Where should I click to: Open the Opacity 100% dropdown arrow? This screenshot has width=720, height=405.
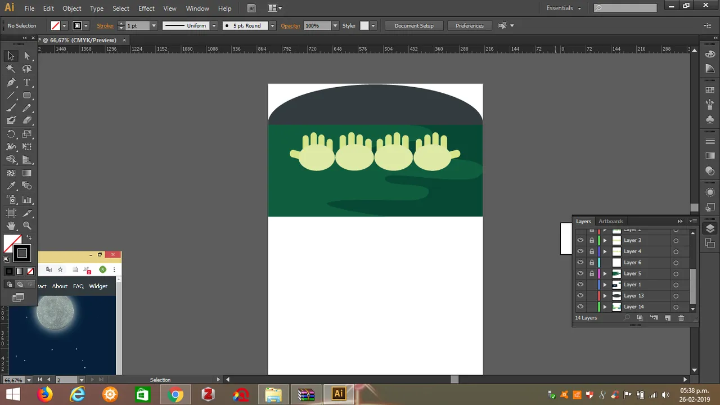335,26
